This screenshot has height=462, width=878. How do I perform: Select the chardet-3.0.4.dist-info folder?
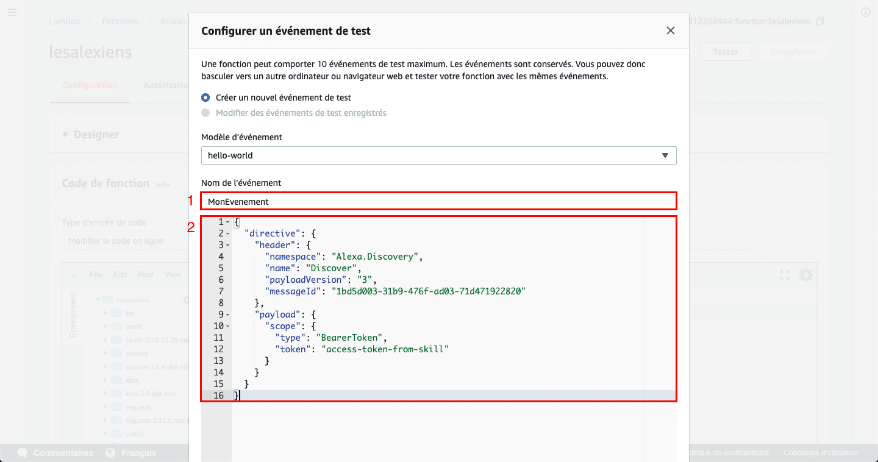(157, 367)
